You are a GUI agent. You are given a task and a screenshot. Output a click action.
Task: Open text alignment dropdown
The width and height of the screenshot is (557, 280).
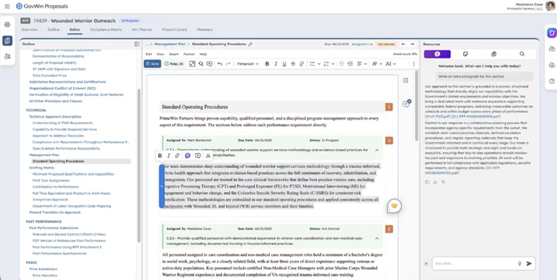[x=362, y=64]
